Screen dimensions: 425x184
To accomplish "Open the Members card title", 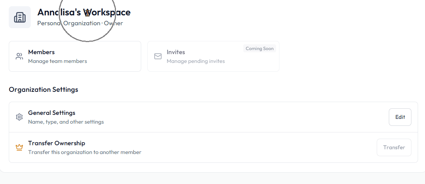I will click(x=41, y=52).
